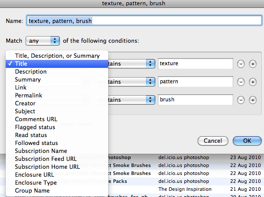
Task: Remove the 'brush' condition row
Action: coord(241,100)
